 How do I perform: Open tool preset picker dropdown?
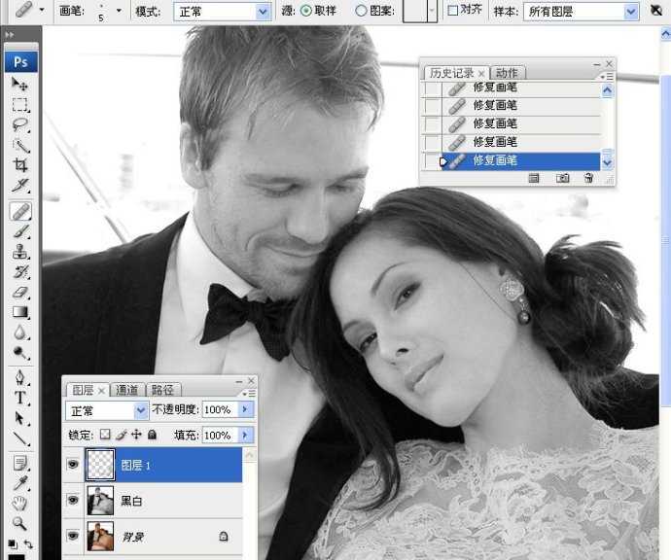click(x=42, y=10)
